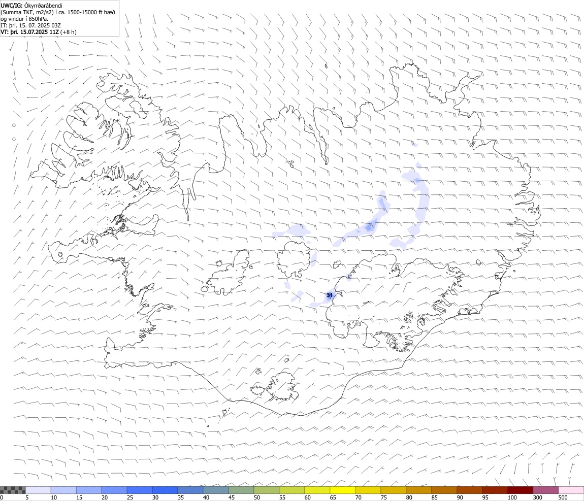Choose the legend swatch between 85 and 90
The height and width of the screenshot is (501, 584).
[444, 490]
